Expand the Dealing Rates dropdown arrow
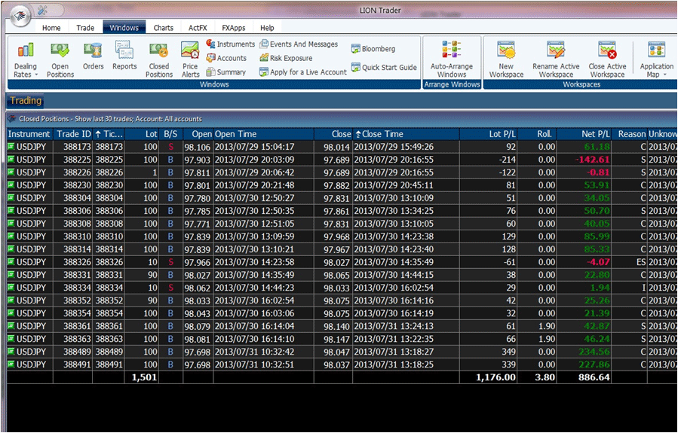 click(36, 75)
